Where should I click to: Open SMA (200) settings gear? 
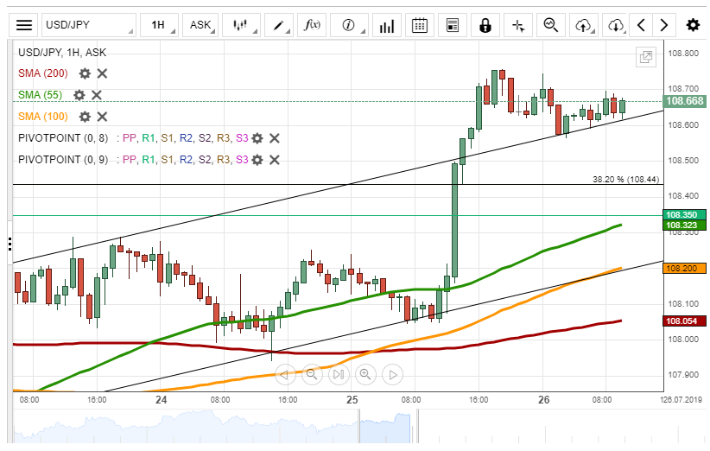click(85, 73)
